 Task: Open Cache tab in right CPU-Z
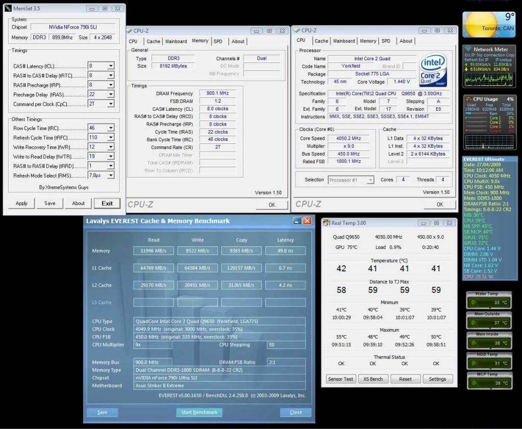pyautogui.click(x=321, y=41)
